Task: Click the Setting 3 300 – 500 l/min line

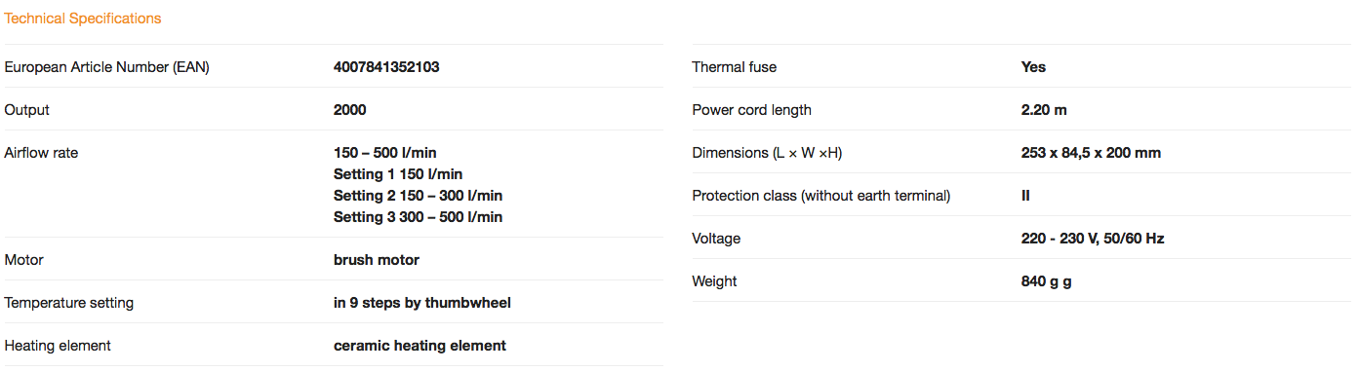Action: coord(419,217)
